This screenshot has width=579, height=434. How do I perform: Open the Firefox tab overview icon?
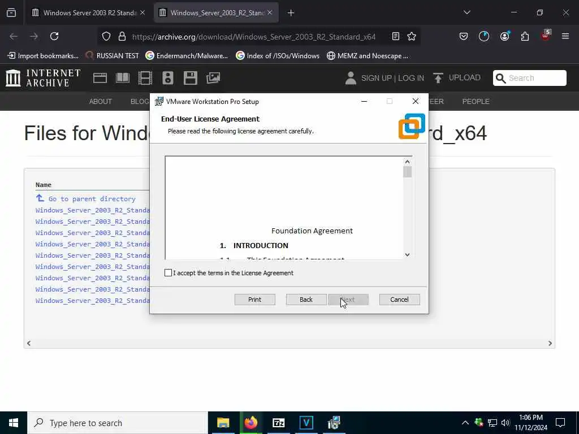point(11,12)
